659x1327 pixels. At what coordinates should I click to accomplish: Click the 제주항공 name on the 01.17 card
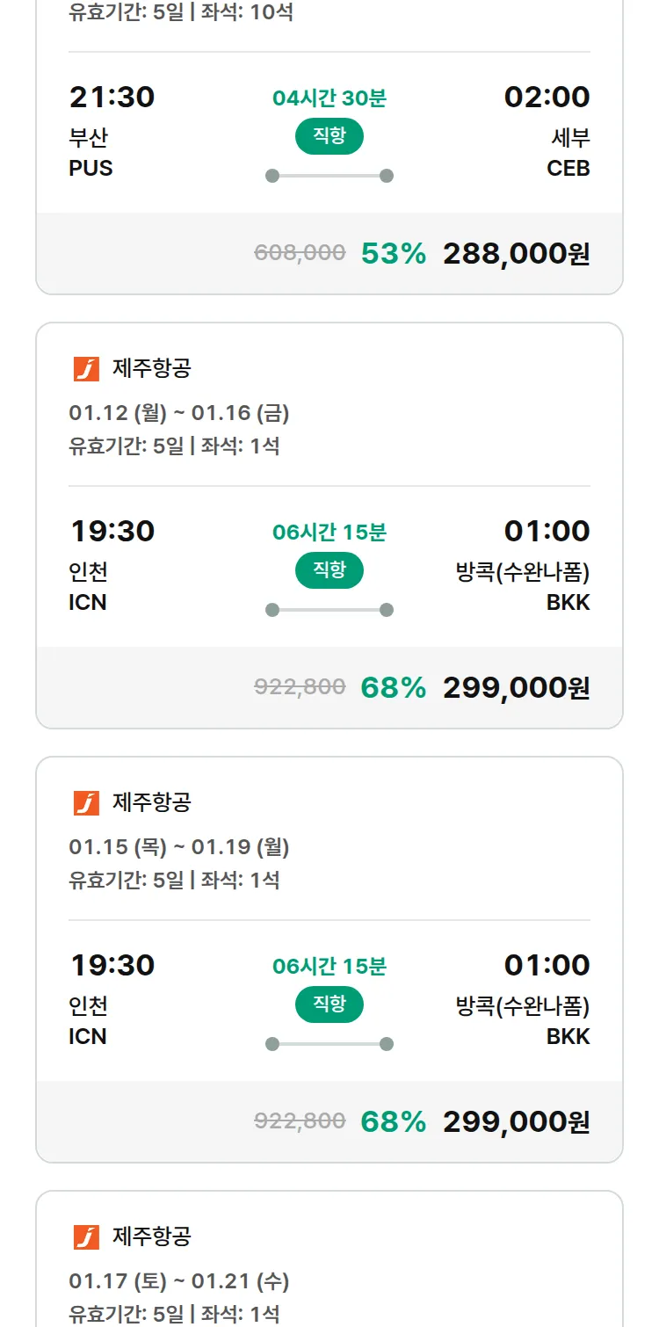coord(151,1236)
